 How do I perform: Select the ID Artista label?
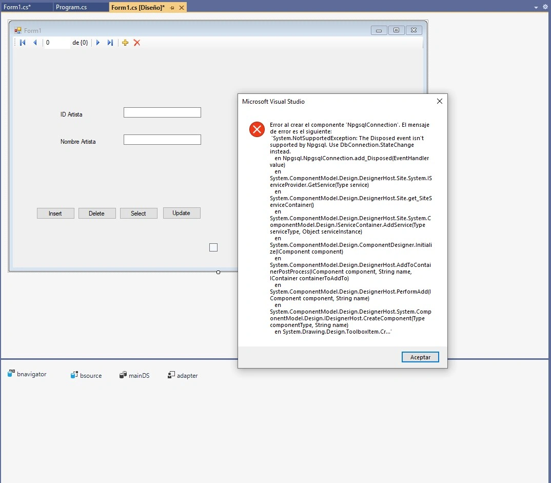click(71, 114)
